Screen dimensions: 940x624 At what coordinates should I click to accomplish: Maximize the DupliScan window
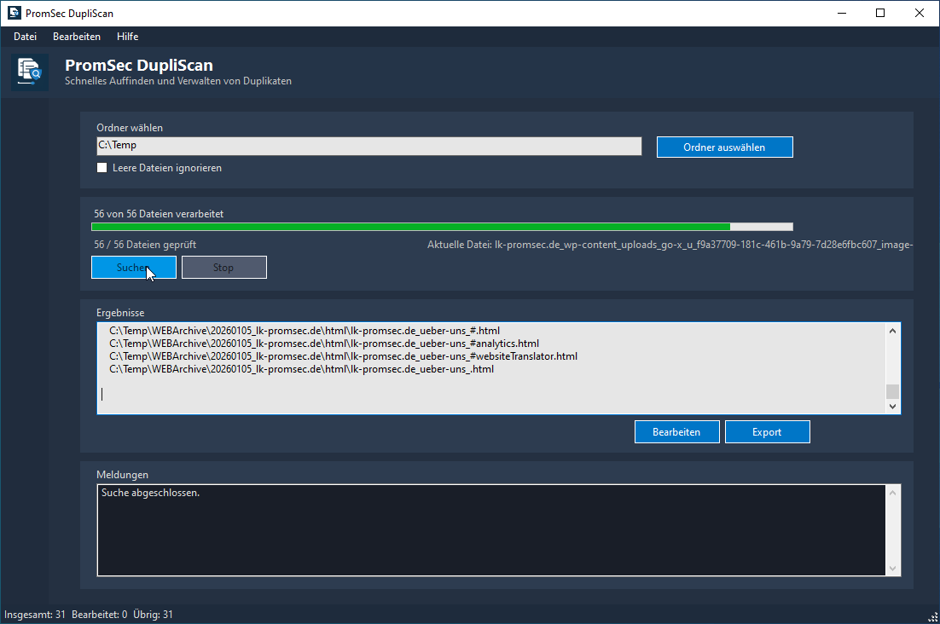pos(880,13)
